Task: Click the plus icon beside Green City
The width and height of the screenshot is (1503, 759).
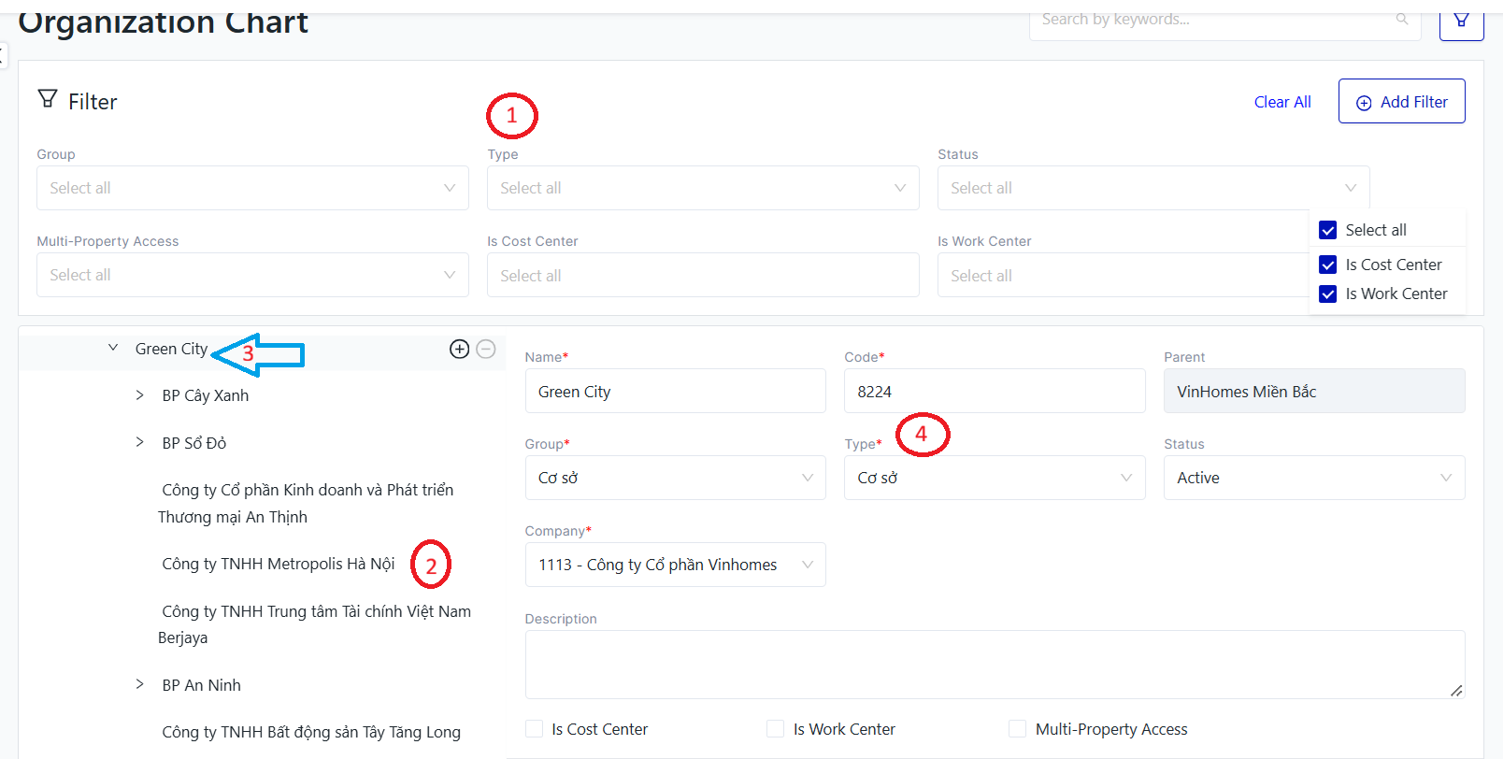Action: click(459, 349)
